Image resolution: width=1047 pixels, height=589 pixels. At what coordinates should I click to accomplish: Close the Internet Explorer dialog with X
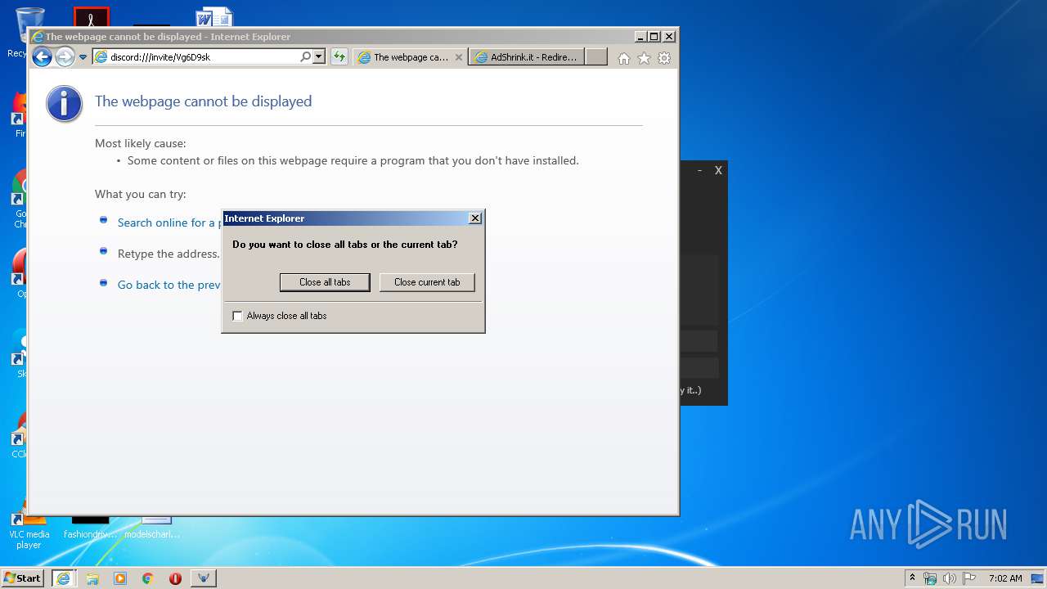(474, 218)
